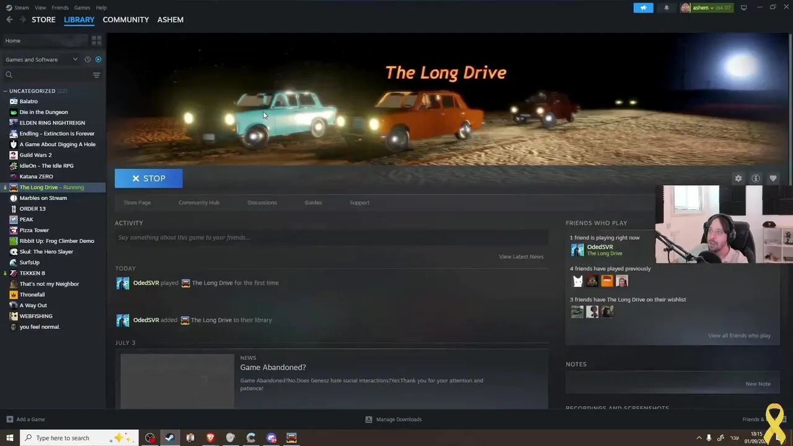Go to library Home
This screenshot has width=793, height=446.
click(x=45, y=40)
